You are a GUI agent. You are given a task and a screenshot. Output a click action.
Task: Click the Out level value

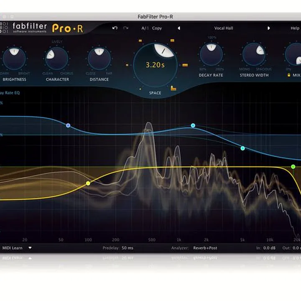coord(296,248)
